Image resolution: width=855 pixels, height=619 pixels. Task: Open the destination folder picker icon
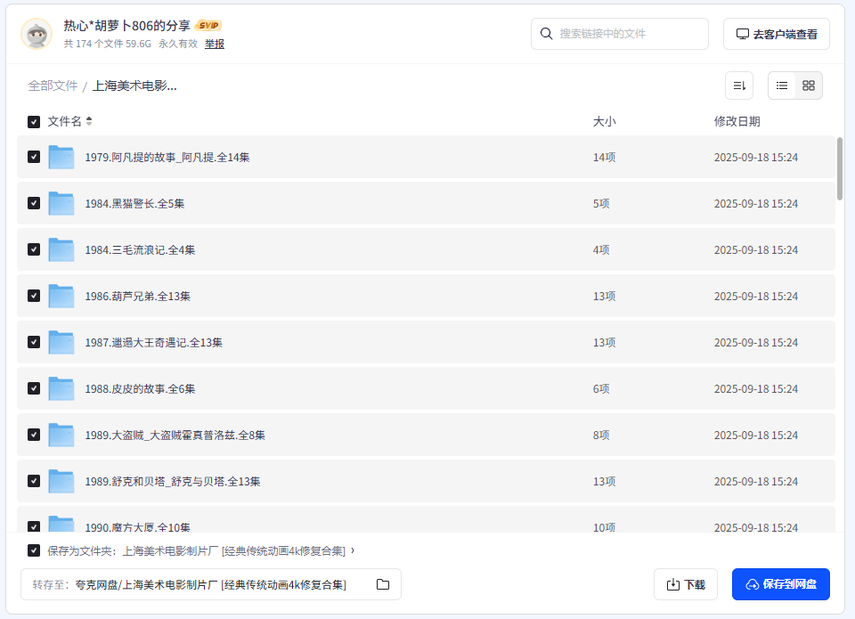[x=383, y=584]
